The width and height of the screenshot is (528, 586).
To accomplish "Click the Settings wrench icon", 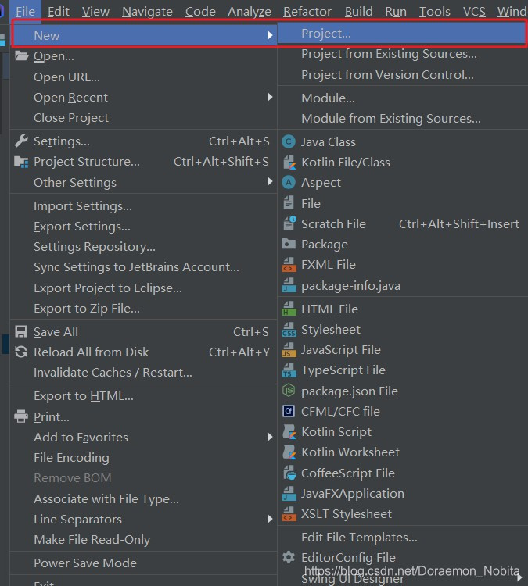I will 21,141.
